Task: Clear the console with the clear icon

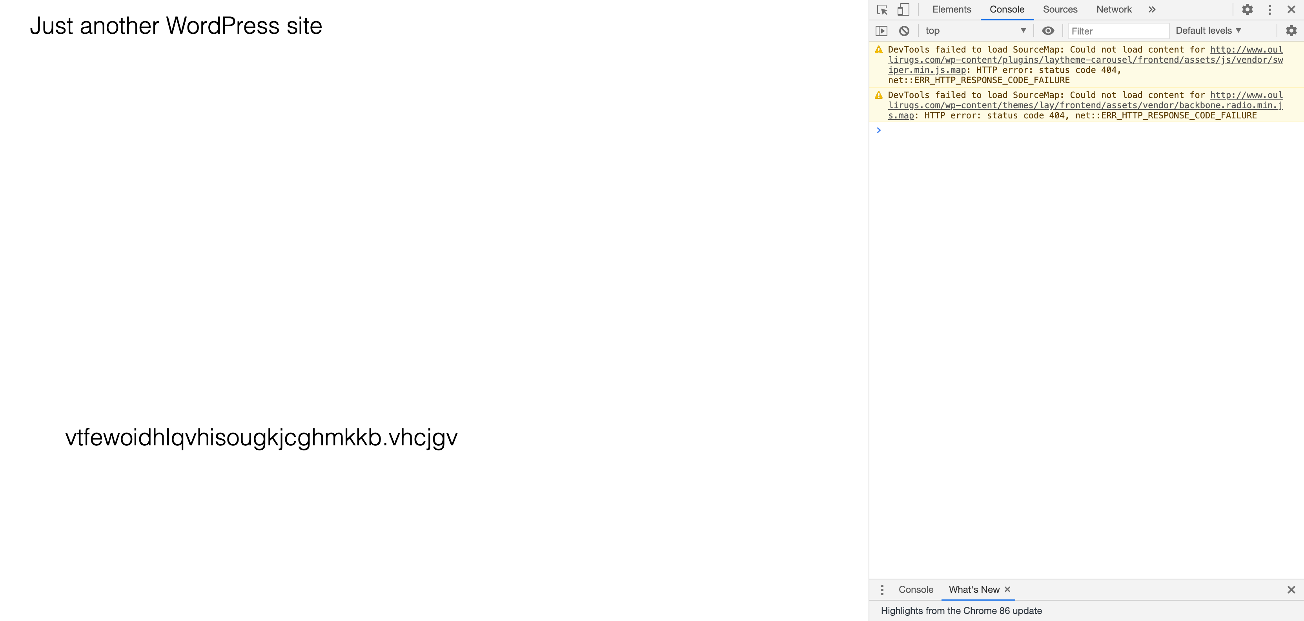Action: (x=904, y=31)
